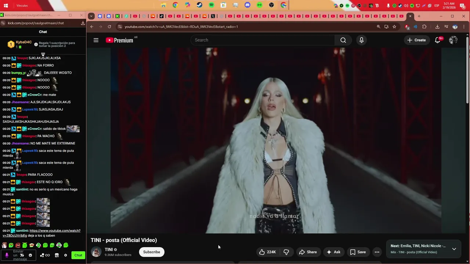Open system volume speaker icon

[x=406, y=5]
